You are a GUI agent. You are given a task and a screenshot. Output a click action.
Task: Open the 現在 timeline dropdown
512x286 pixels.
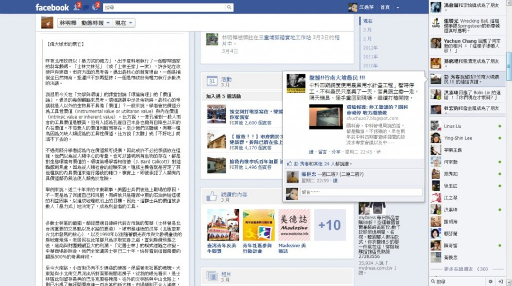(x=124, y=23)
